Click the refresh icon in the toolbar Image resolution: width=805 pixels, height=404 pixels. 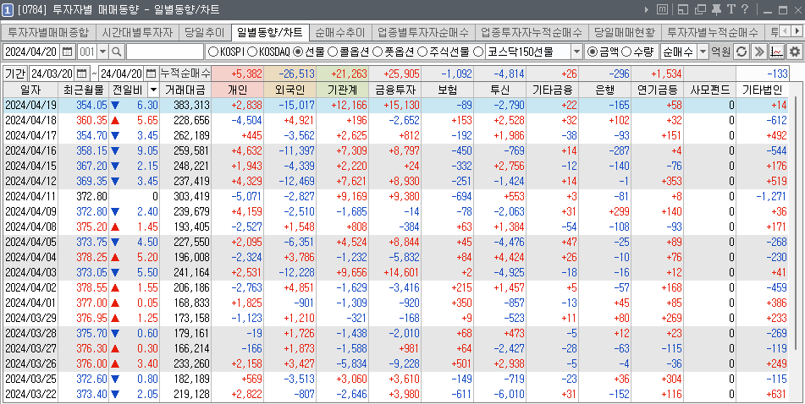741,52
